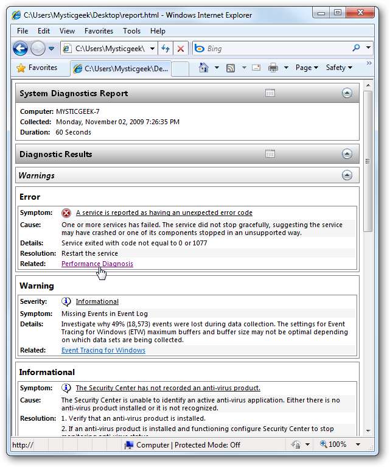Click the RSS feeds icon
Image resolution: width=390 pixels, height=467 pixels.
pyautogui.click(x=231, y=68)
